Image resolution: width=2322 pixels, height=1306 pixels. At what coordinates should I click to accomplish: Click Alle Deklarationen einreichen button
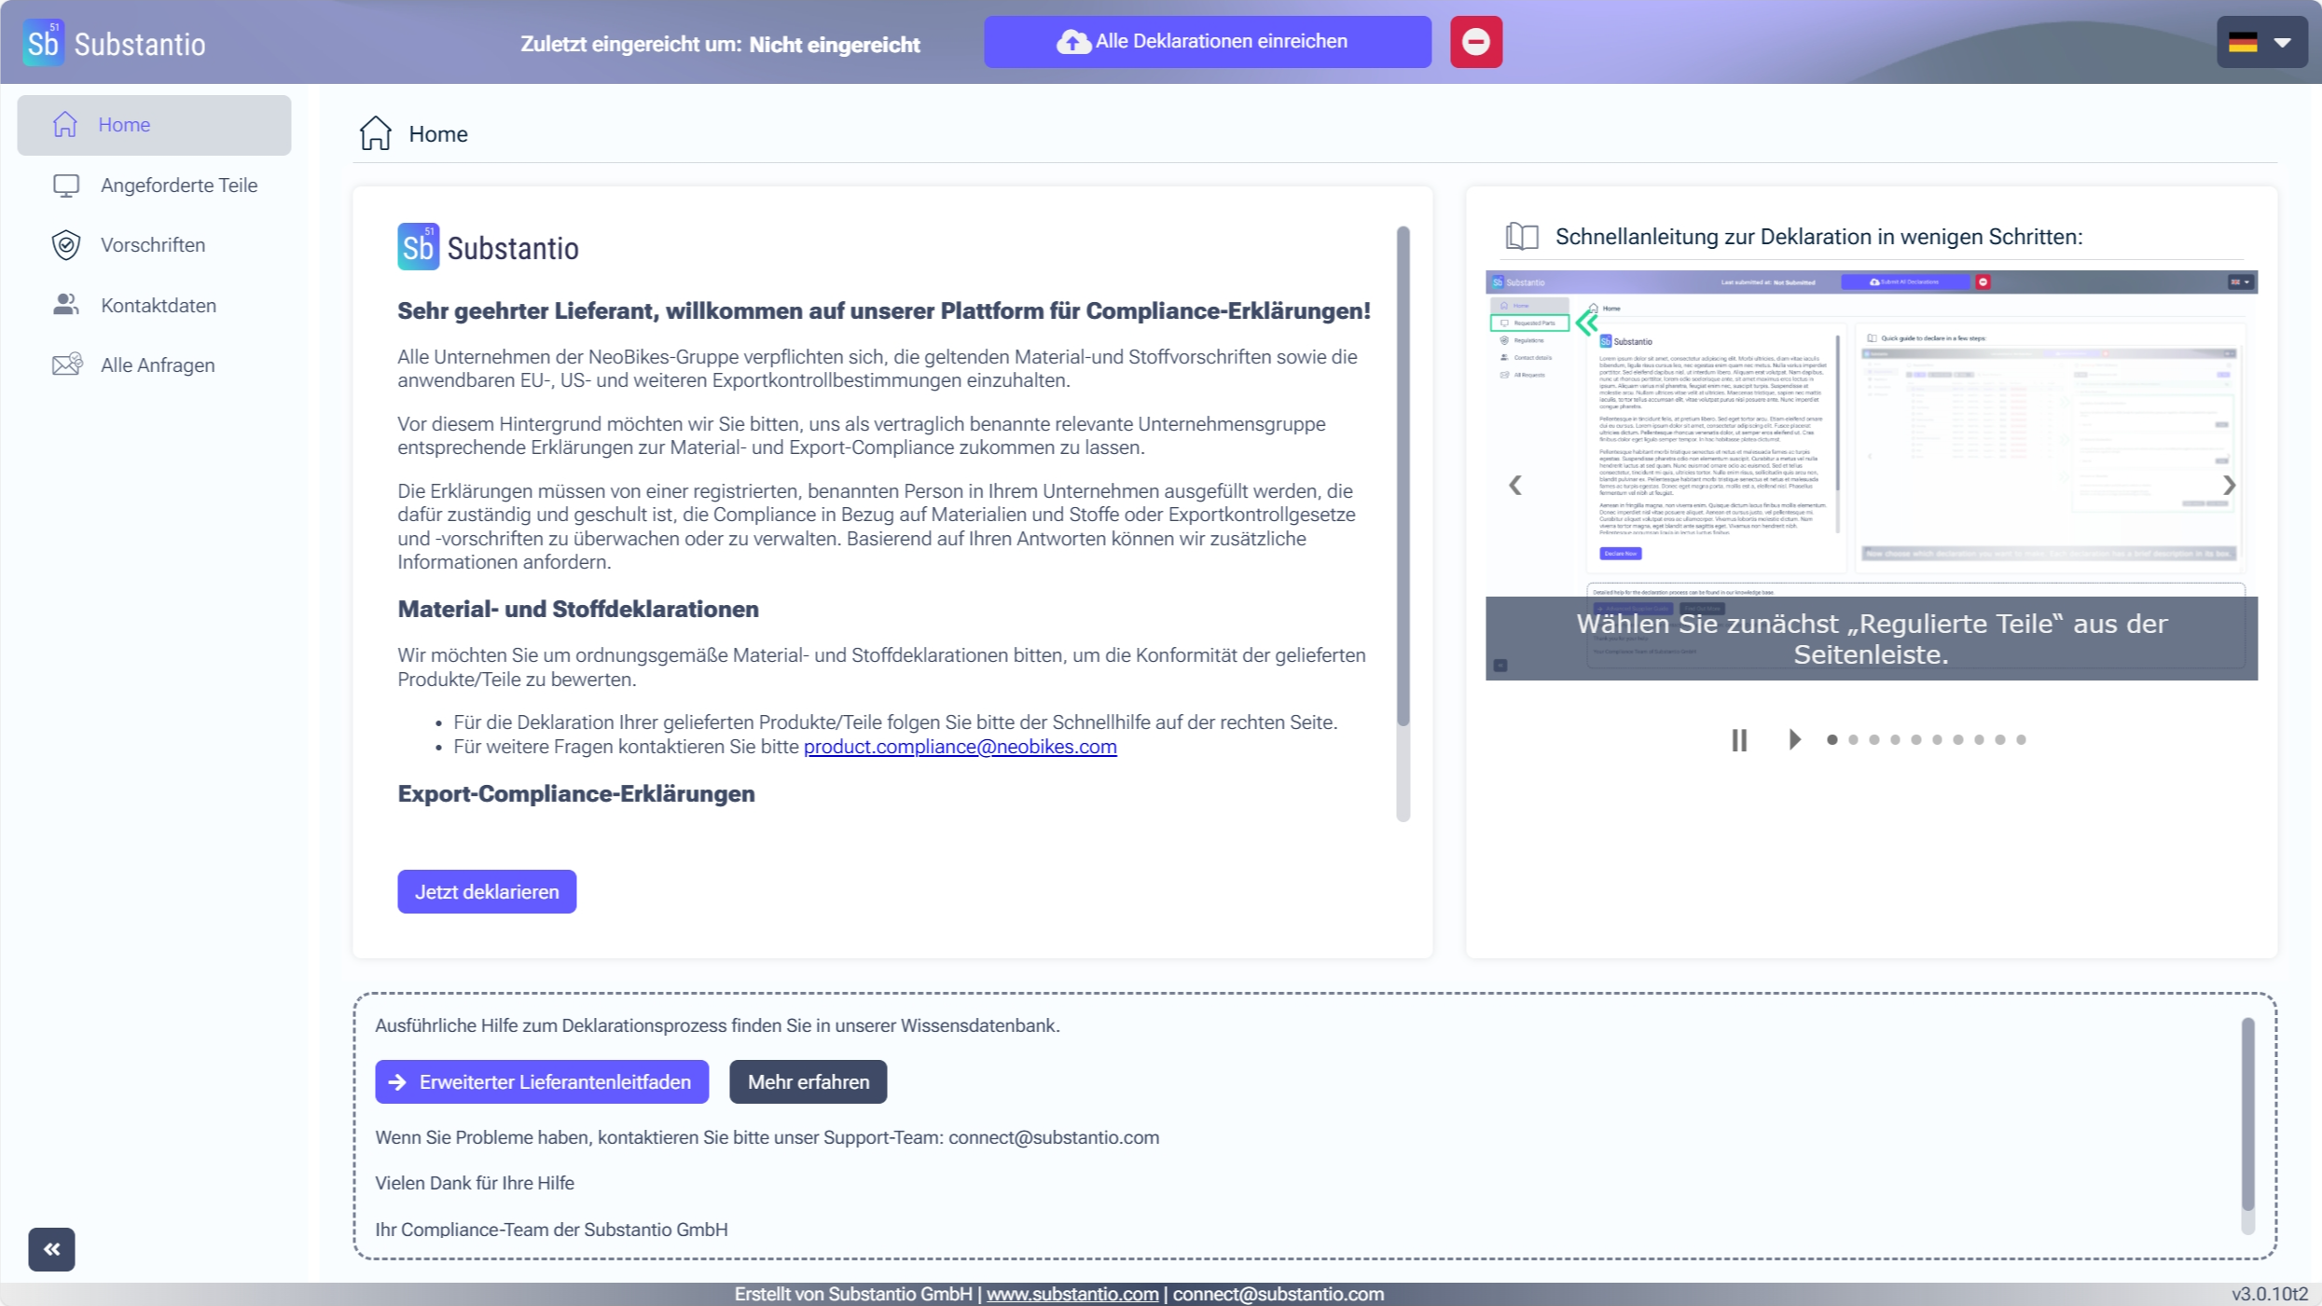click(1207, 42)
